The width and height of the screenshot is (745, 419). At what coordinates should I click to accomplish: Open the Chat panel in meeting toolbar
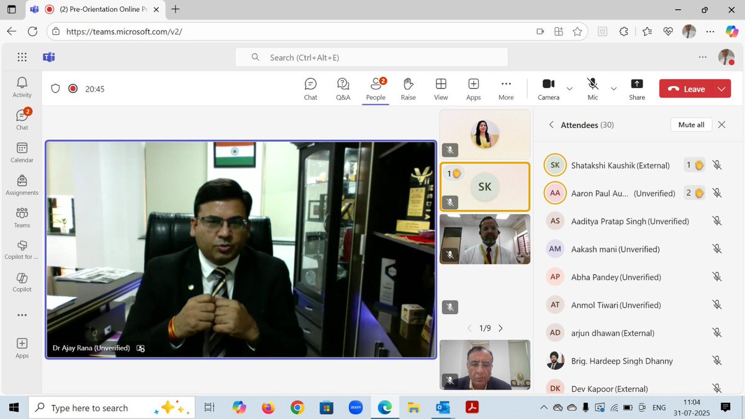[x=310, y=89]
